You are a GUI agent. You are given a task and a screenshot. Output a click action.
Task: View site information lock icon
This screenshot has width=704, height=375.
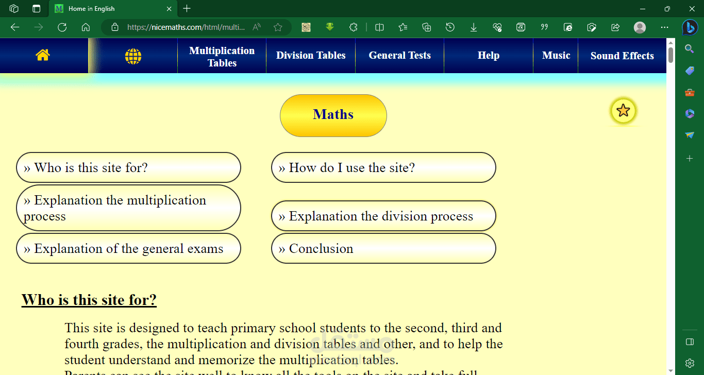point(115,27)
